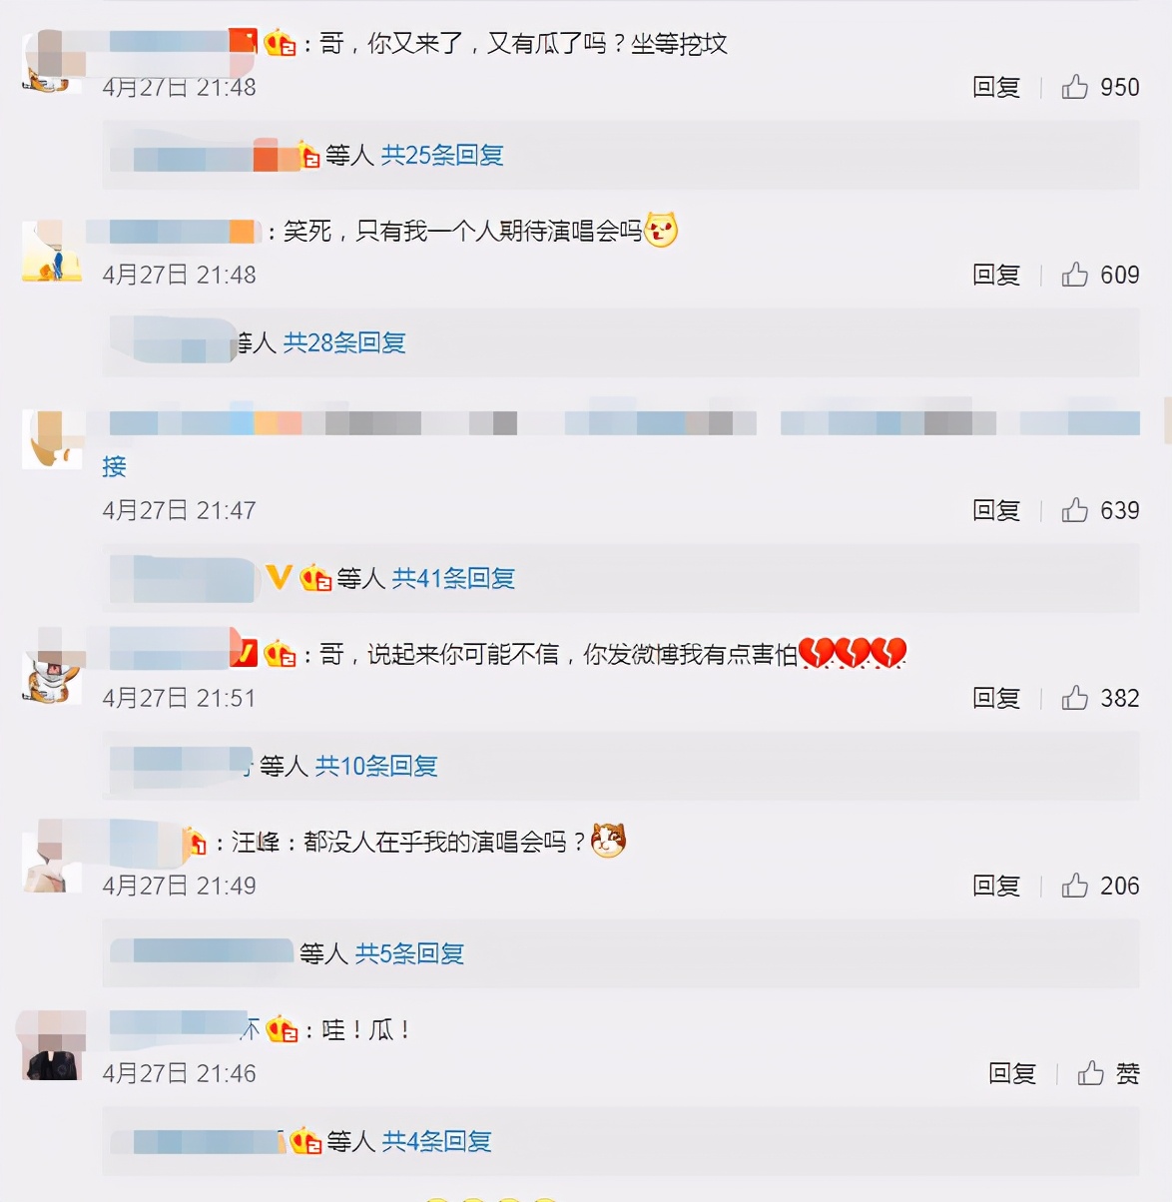
Task: Expand 共28条回复 replies
Action: point(344,342)
